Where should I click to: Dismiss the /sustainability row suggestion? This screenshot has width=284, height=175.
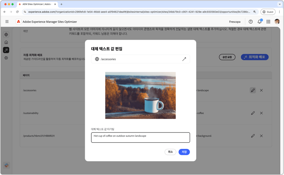[x=261, y=113]
